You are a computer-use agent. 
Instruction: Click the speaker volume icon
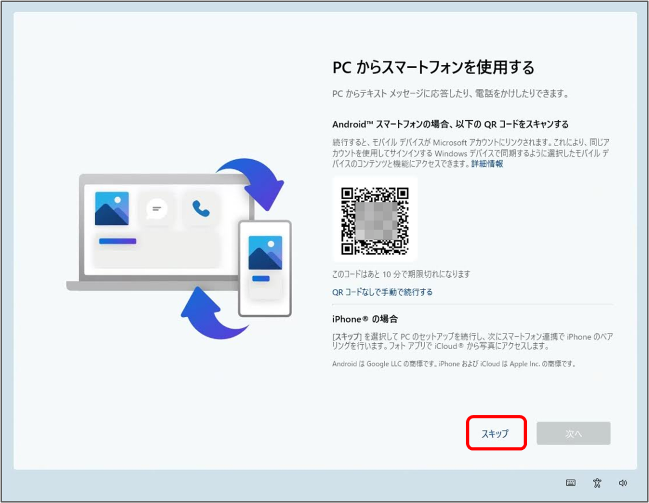tap(622, 482)
